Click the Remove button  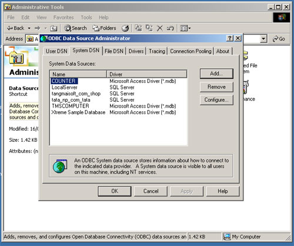(x=216, y=87)
